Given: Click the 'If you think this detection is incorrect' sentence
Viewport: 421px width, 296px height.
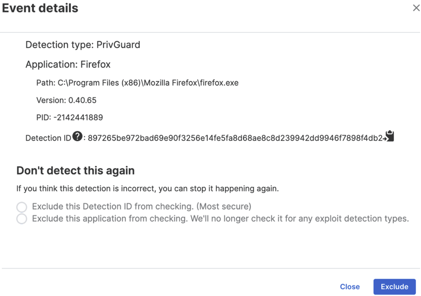Looking at the screenshot, I should [x=148, y=189].
